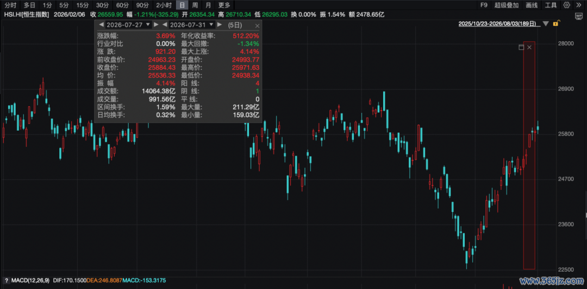
Task: Click the 2025/10/23-2026/08/03(189日) date range link
Action: click(500, 24)
